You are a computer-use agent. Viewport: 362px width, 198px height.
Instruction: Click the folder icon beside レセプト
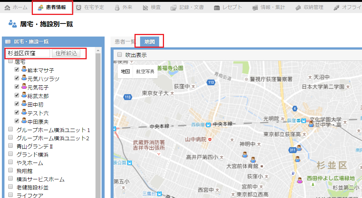(217, 8)
